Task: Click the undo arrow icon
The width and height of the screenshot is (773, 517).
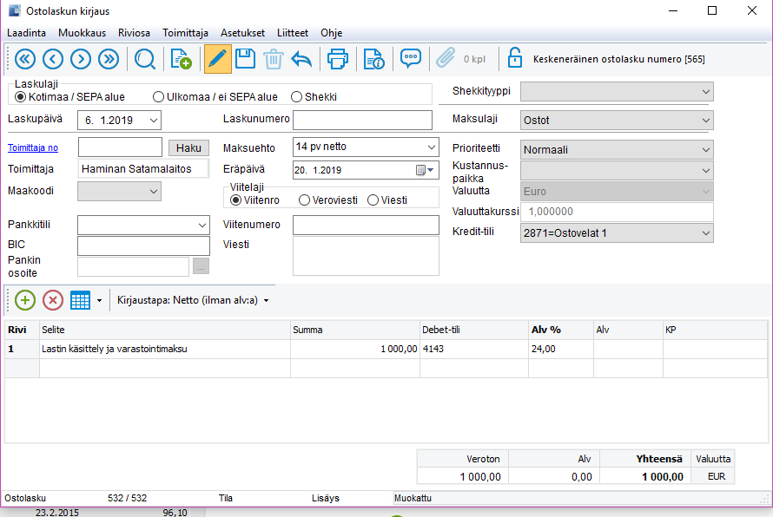Action: (x=301, y=59)
